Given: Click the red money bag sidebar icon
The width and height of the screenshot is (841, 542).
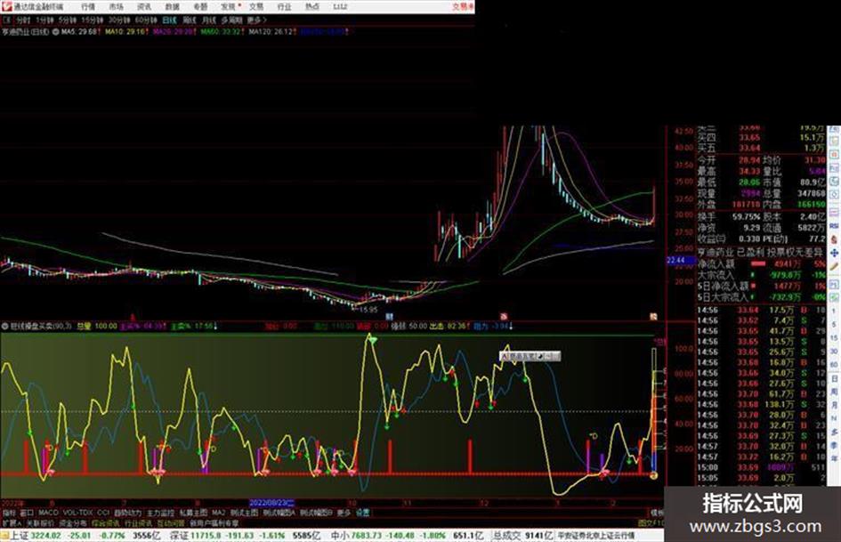Looking at the screenshot, I should tap(834, 239).
